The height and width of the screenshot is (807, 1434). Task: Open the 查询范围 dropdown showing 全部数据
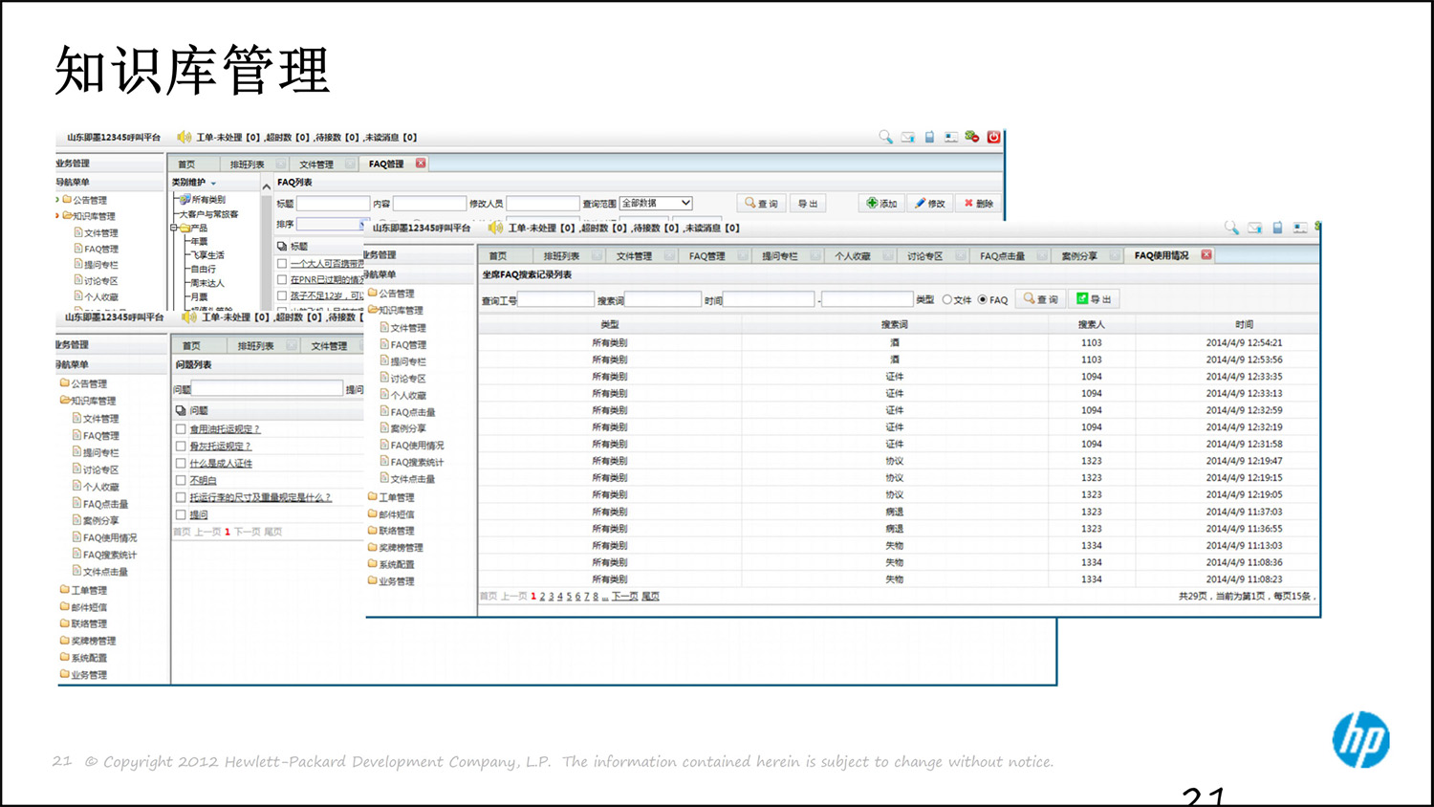(x=656, y=204)
